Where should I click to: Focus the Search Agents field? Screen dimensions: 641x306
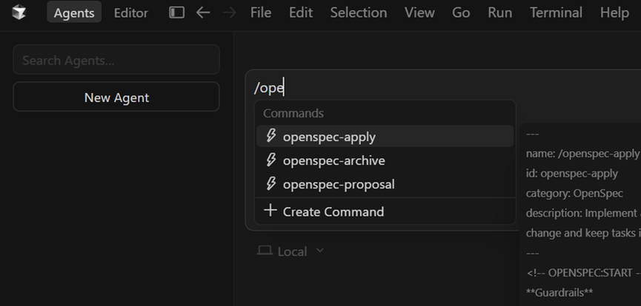click(x=116, y=60)
